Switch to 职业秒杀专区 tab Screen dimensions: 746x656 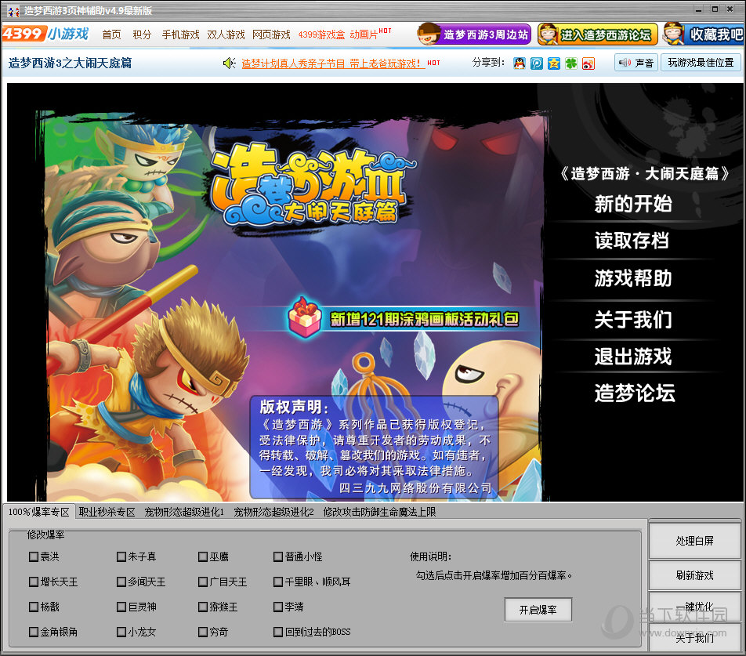tap(107, 512)
